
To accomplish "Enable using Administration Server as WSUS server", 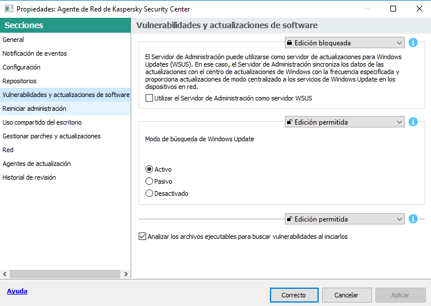I will (x=149, y=98).
